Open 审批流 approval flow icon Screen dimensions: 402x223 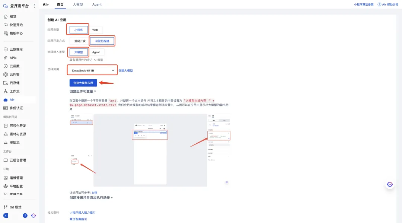[x=5, y=143]
